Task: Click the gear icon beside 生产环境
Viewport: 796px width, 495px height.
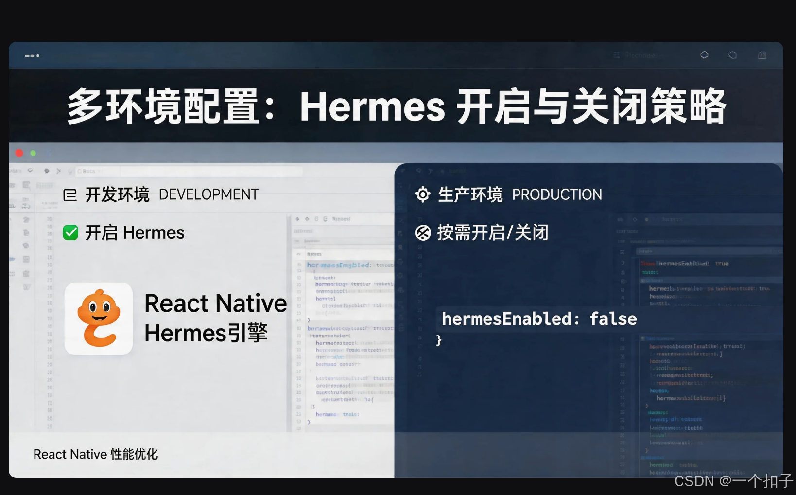Action: point(423,194)
